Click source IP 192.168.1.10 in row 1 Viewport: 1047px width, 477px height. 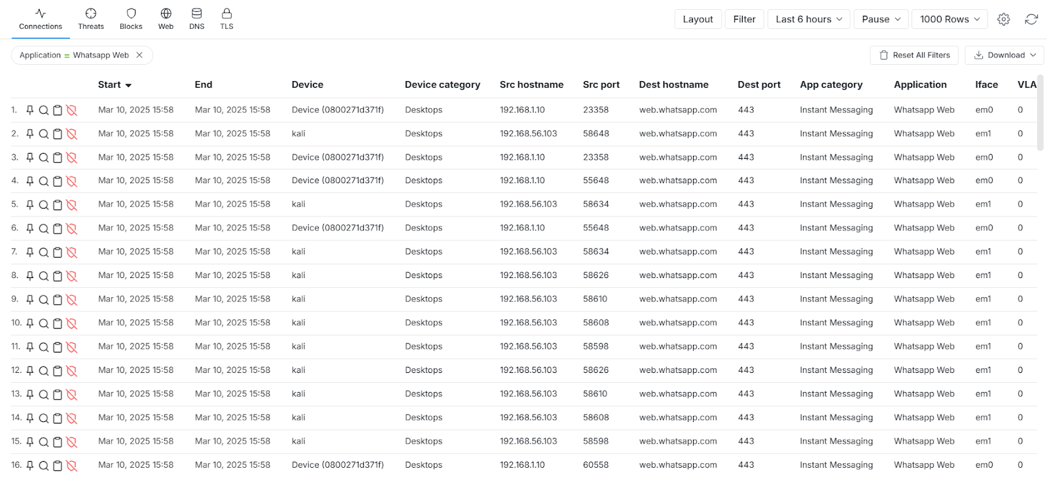coord(522,110)
